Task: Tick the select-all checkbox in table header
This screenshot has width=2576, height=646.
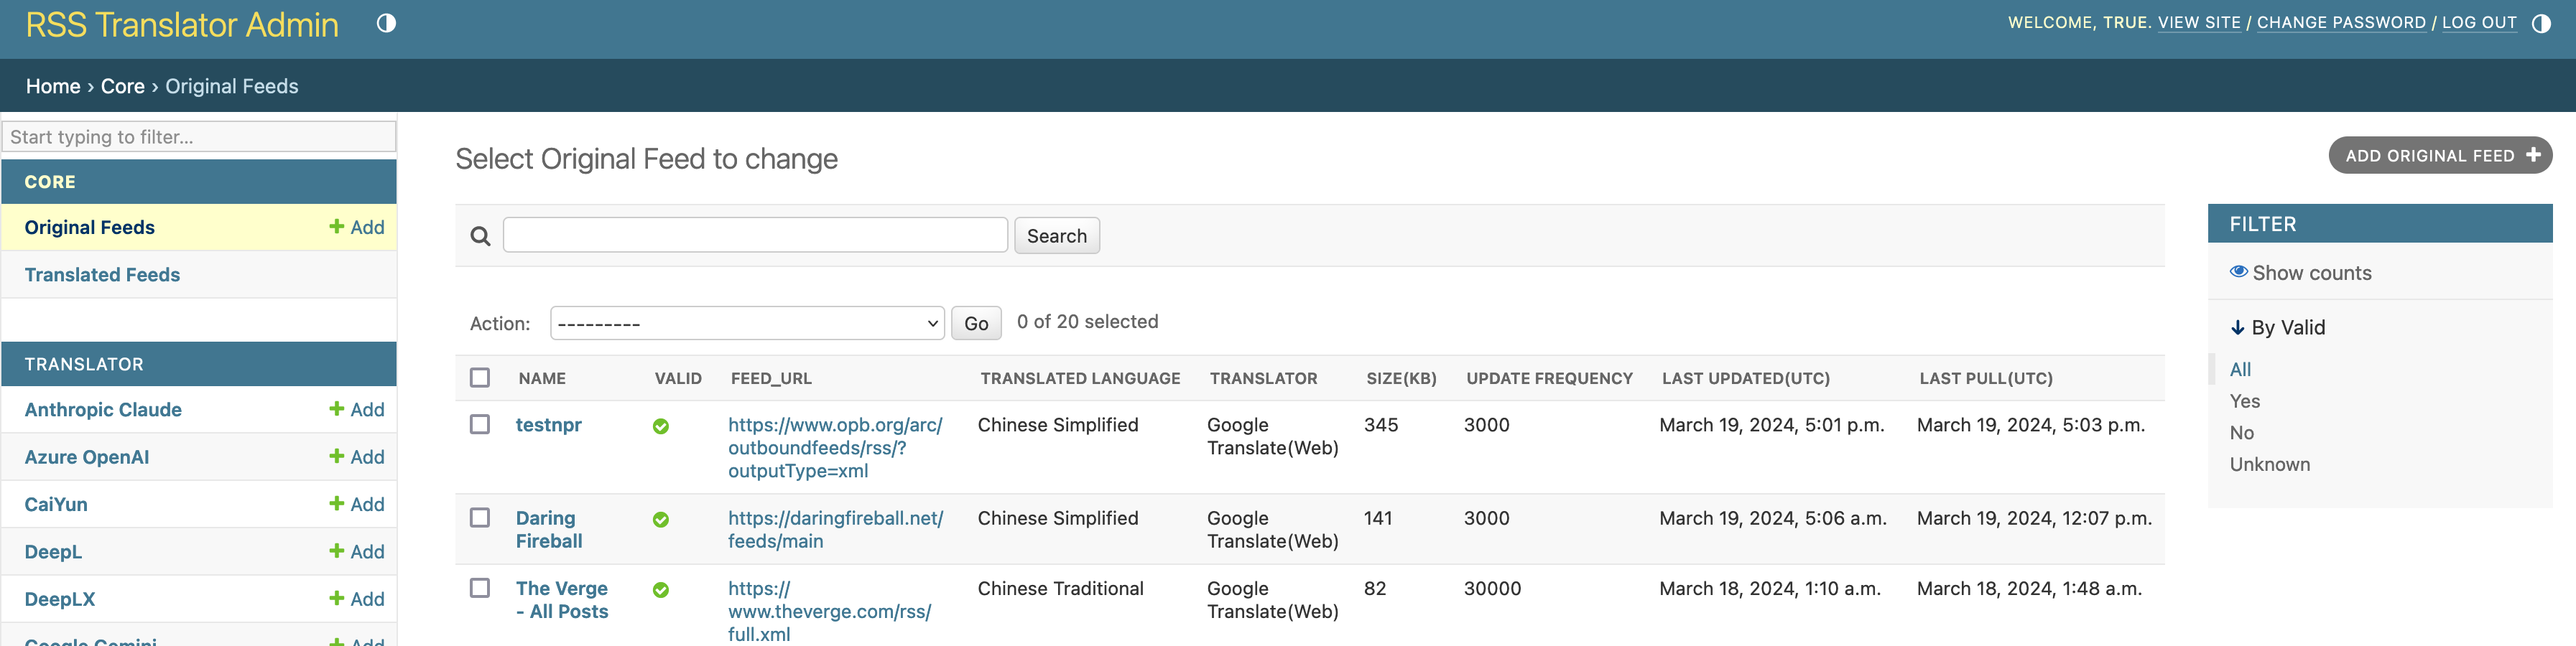Action: [x=480, y=378]
